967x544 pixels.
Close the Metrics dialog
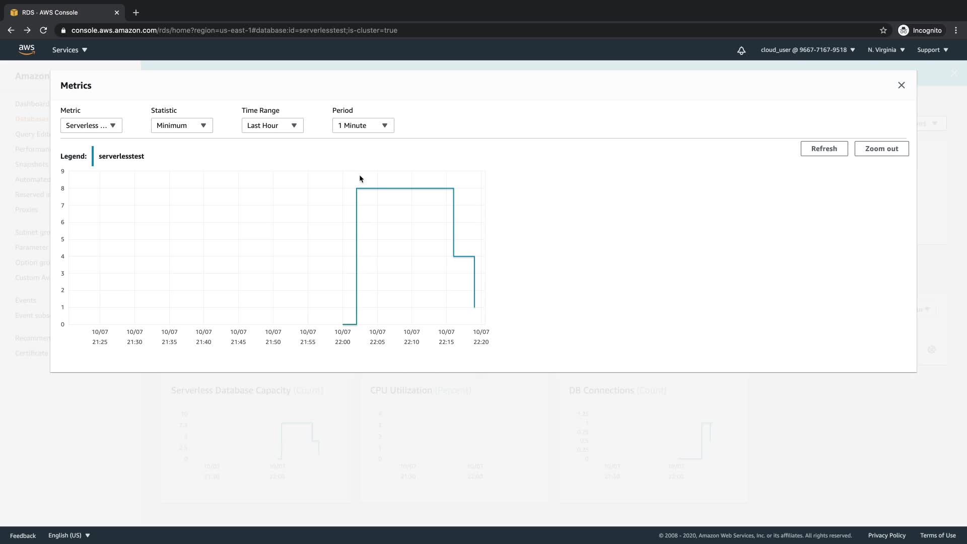point(901,85)
